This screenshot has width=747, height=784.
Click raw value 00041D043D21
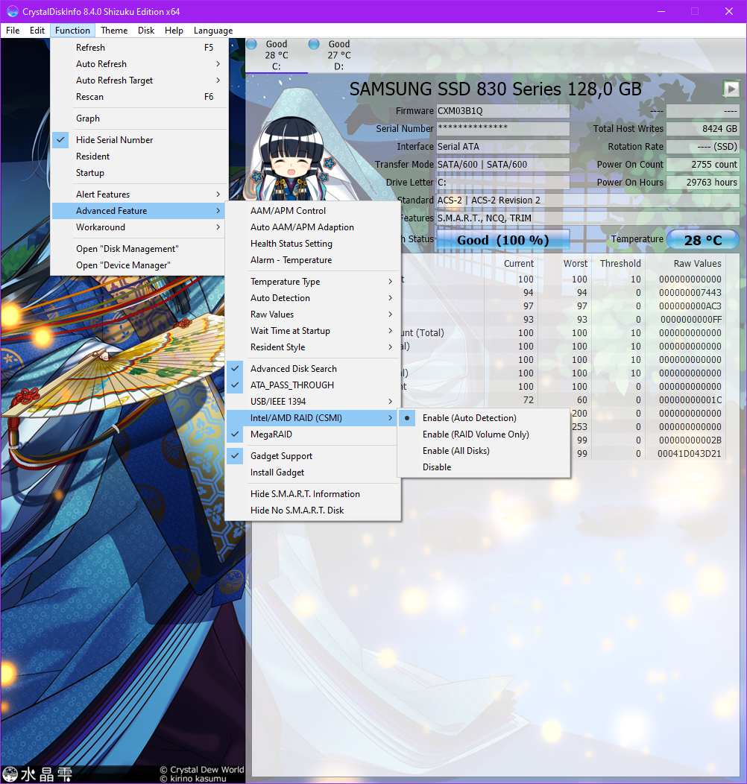coord(690,454)
